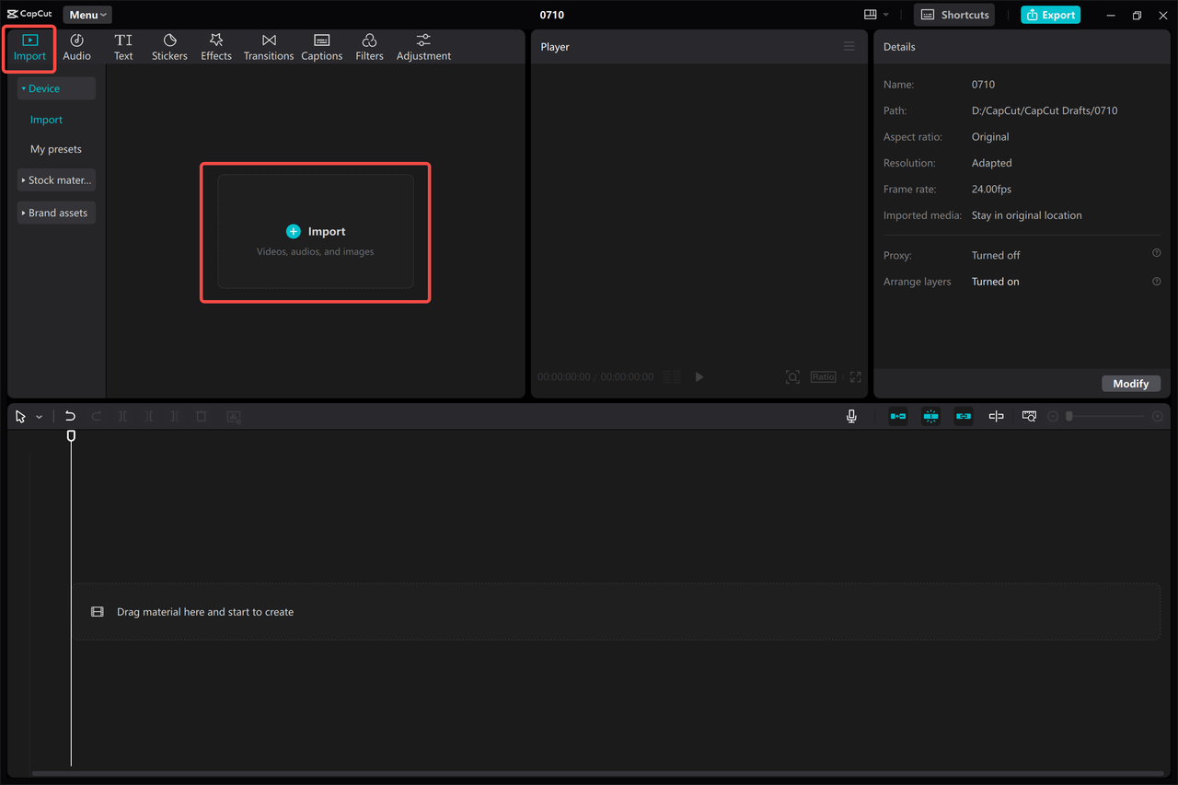Click the Export button
The height and width of the screenshot is (785, 1178).
pos(1050,15)
